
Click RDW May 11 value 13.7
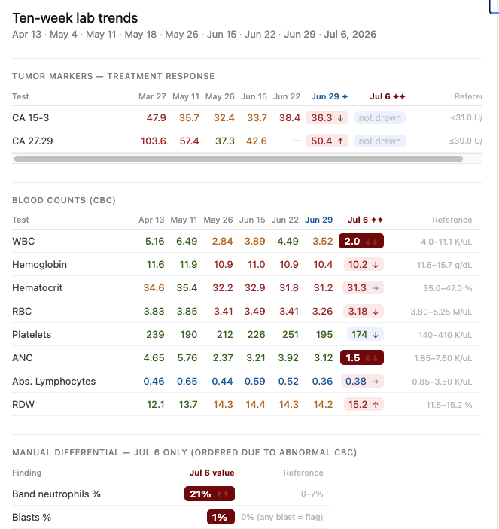[x=188, y=405]
